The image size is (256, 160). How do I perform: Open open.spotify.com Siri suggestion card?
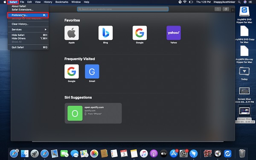click(93, 113)
